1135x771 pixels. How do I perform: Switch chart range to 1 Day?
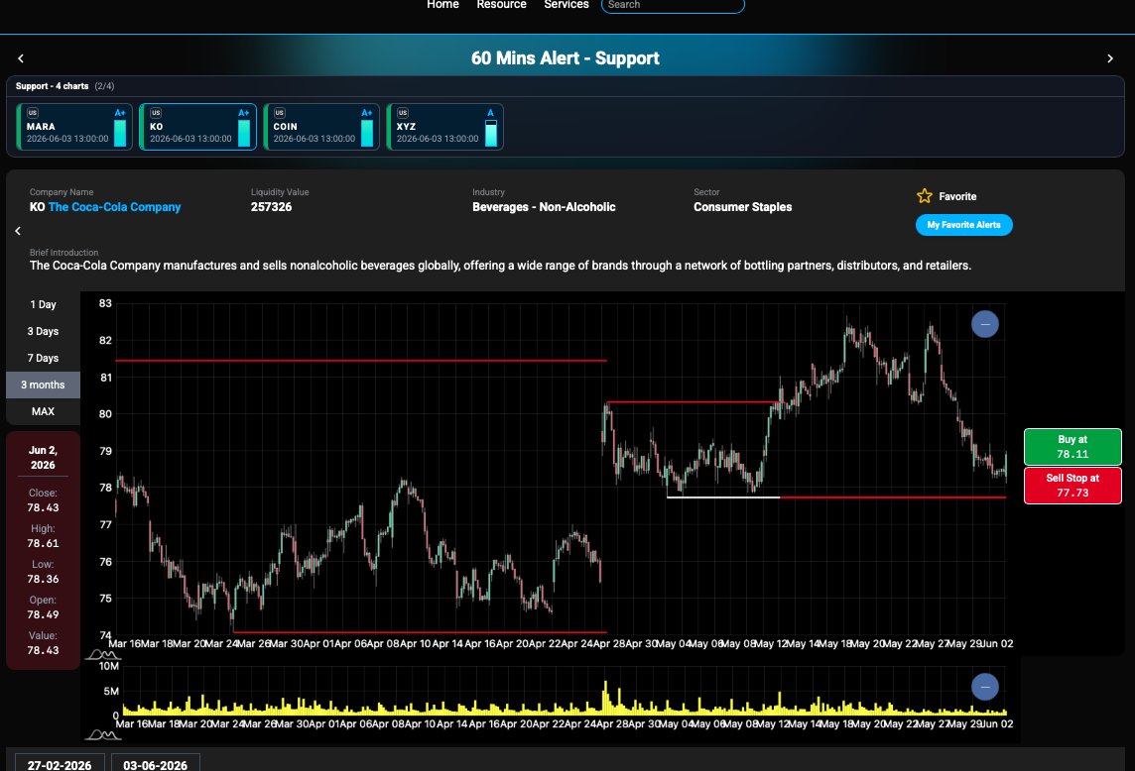[x=43, y=304]
